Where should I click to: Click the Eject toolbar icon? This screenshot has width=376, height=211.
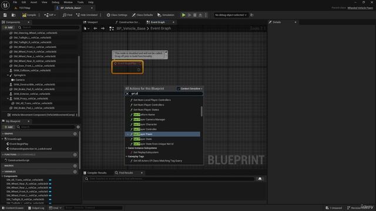(200, 15)
